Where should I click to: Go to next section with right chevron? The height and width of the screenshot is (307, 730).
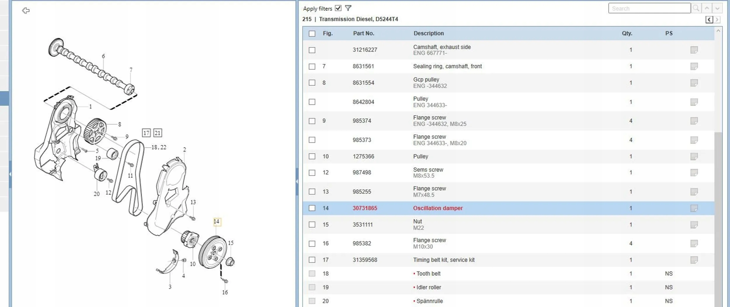point(717,20)
